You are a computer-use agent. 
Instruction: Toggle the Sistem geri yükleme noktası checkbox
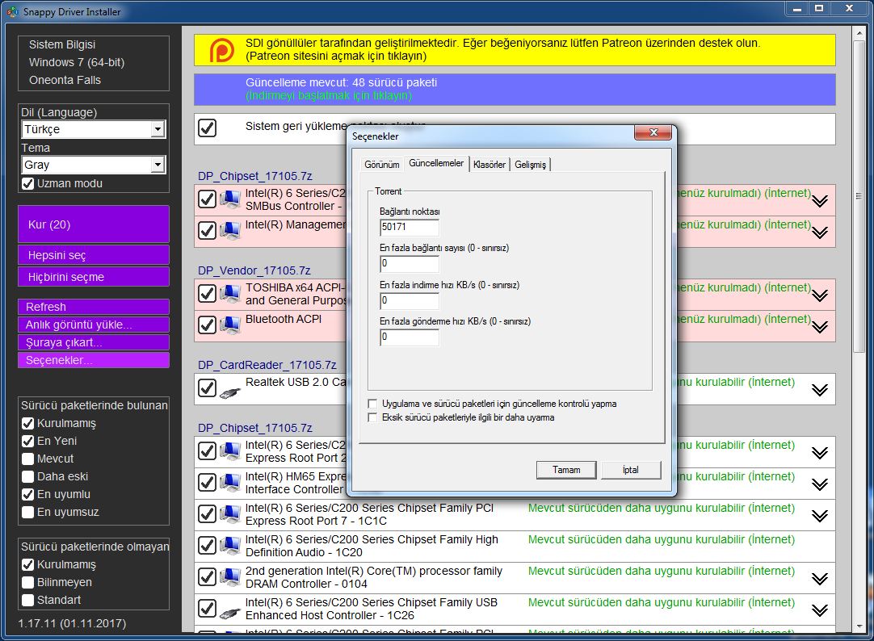click(207, 128)
